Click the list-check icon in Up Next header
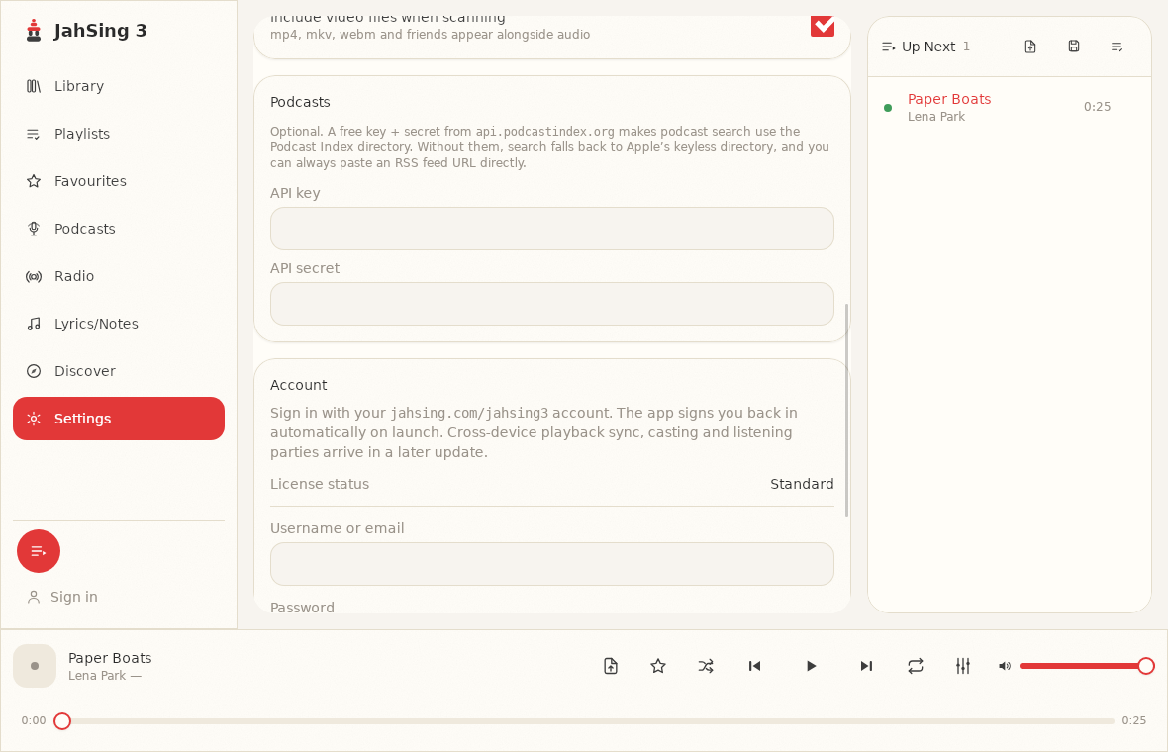Screen dimensions: 1168x752 tap(1117, 47)
